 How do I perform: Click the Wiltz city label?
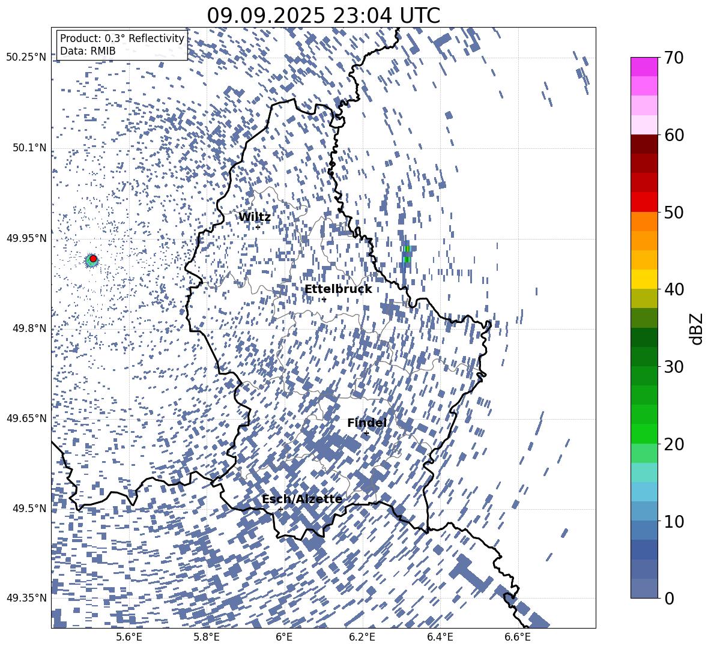coord(255,217)
